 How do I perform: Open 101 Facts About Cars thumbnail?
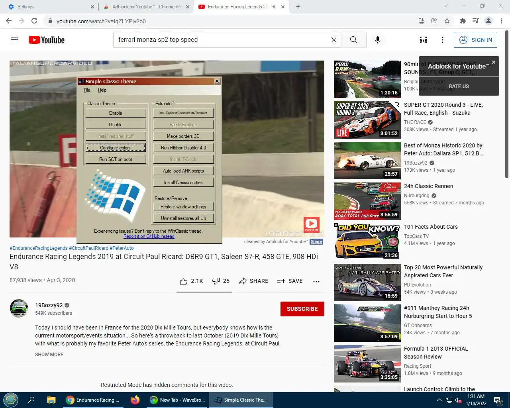(367, 241)
